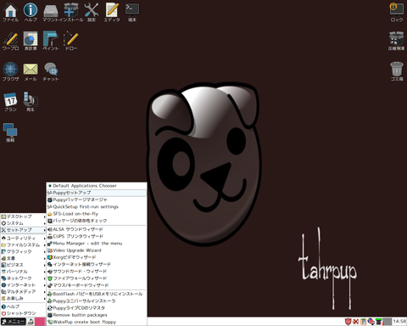Image resolution: width=407 pixels, height=326 pixels.
Task: Open the 設定 tools icon
Action: pyautogui.click(x=92, y=12)
